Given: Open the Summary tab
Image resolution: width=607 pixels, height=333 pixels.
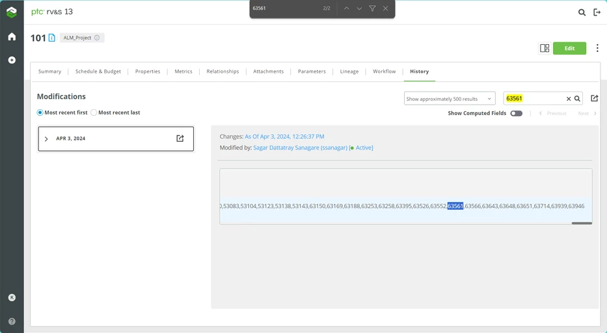Looking at the screenshot, I should pyautogui.click(x=49, y=72).
